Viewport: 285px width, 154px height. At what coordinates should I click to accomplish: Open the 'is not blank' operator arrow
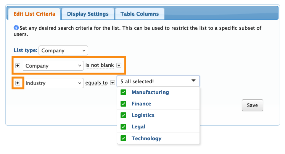pyautogui.click(x=119, y=66)
